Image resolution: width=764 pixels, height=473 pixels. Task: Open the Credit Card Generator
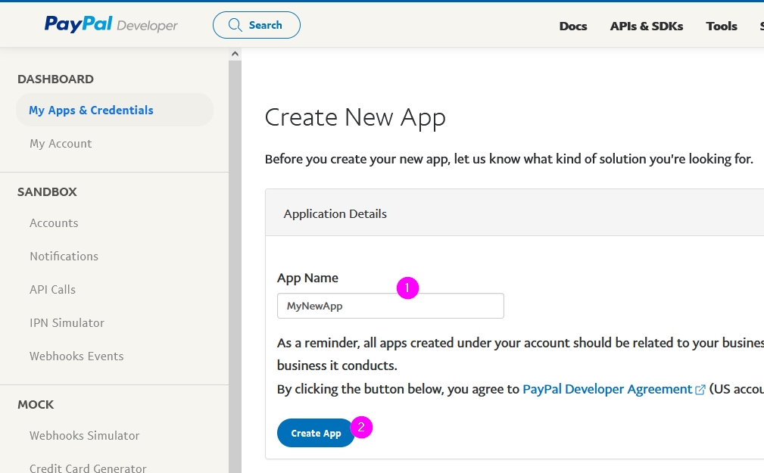[88, 468]
